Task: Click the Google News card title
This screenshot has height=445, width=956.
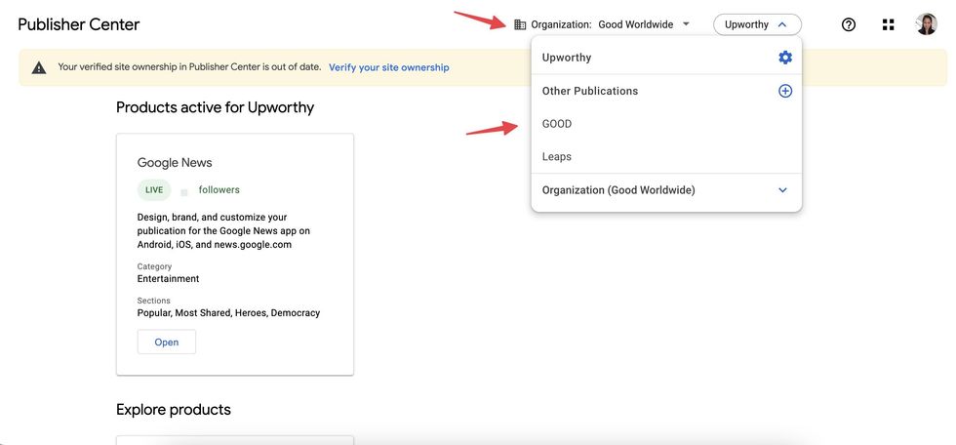Action: 175,163
